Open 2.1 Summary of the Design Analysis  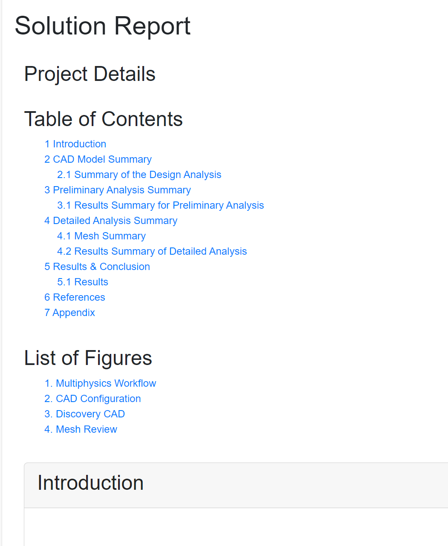(x=139, y=175)
